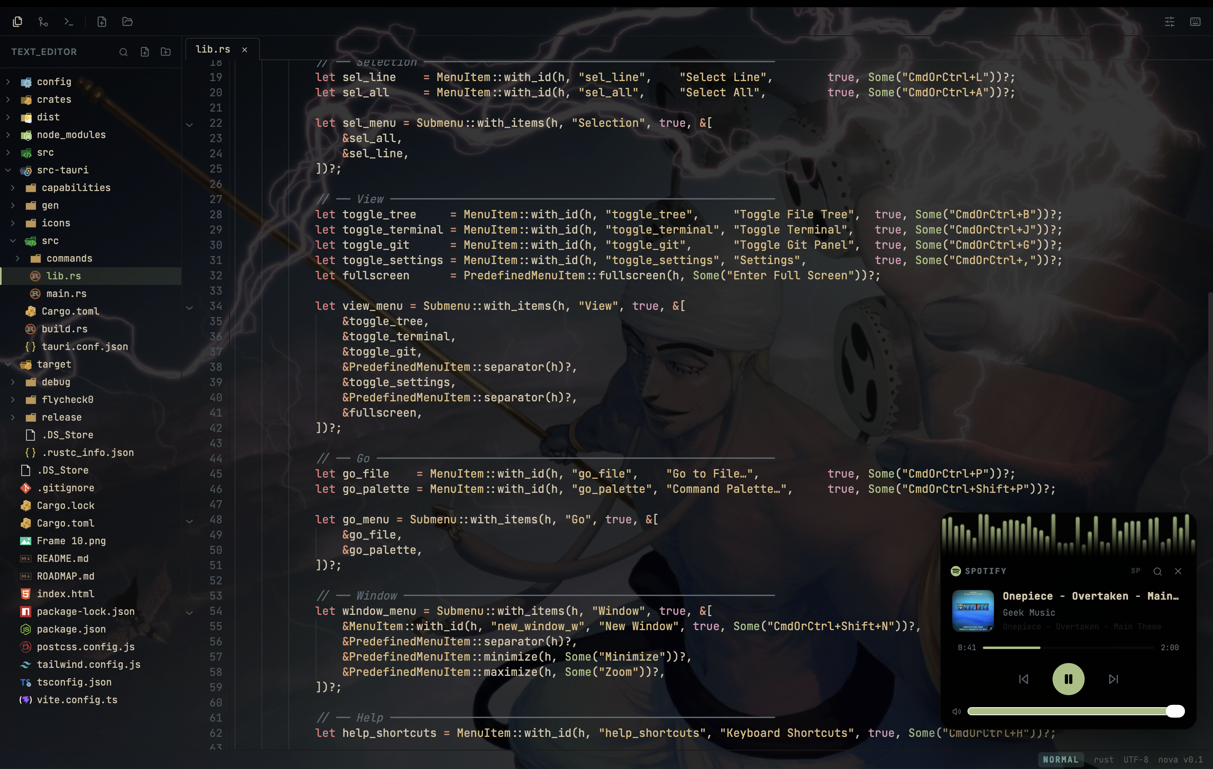Click the Onepiece album art thumbnail
Screen dimensions: 1213x769
tap(973, 610)
